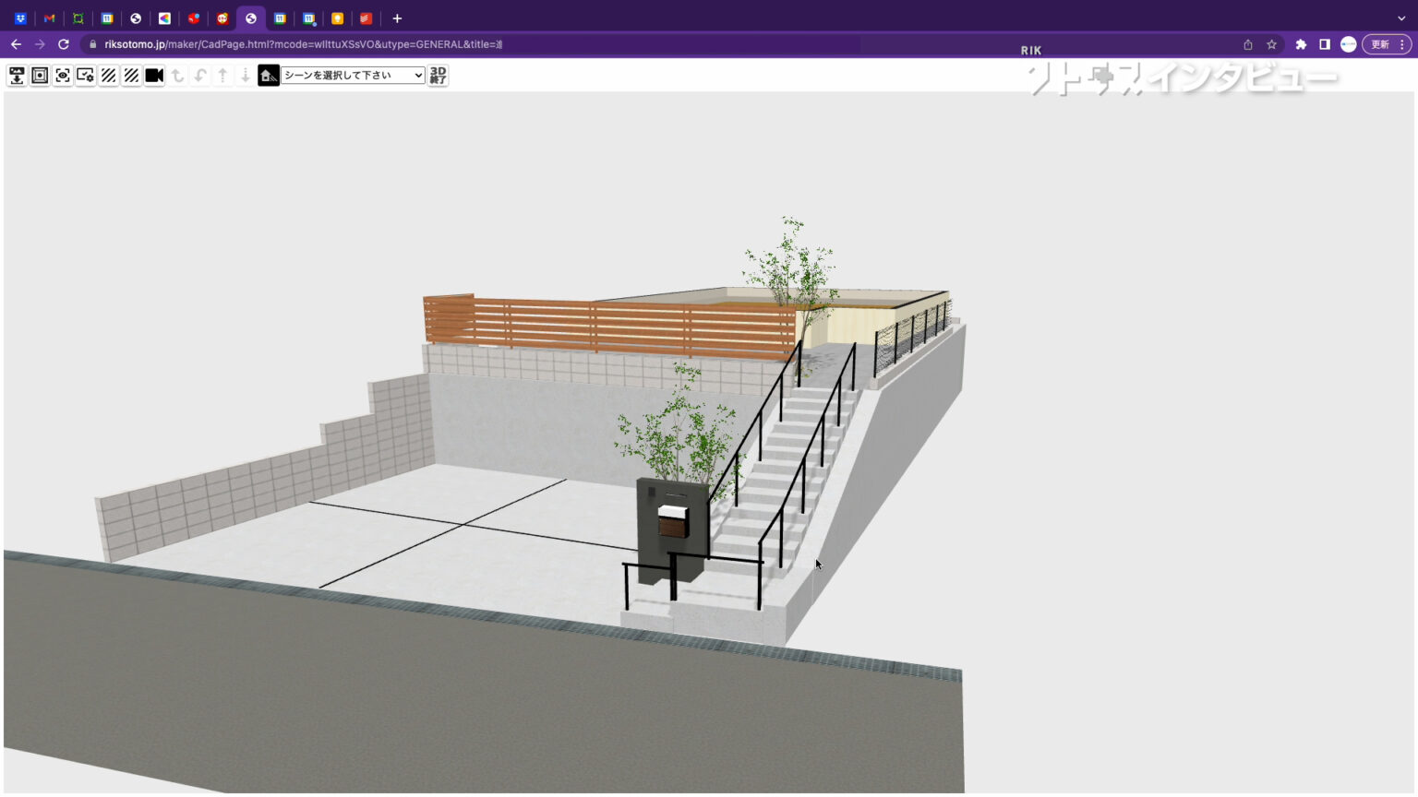Click the framed view icon in toolbar
The width and height of the screenshot is (1418, 797).
tap(40, 76)
